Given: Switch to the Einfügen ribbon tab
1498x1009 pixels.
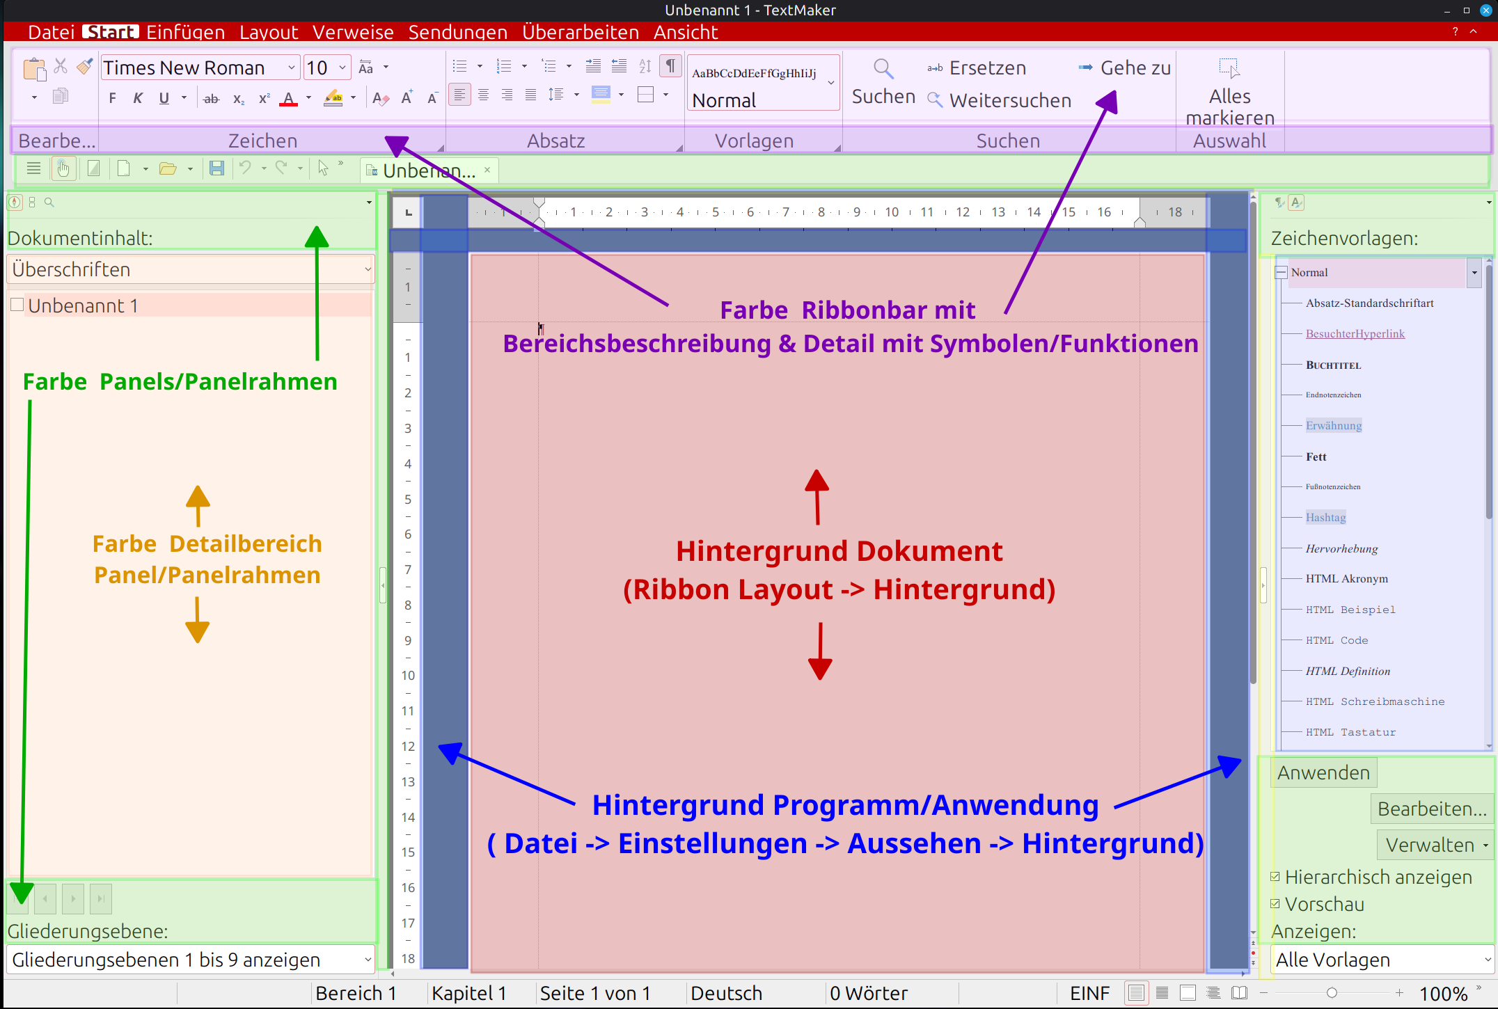Looking at the screenshot, I should click(186, 32).
